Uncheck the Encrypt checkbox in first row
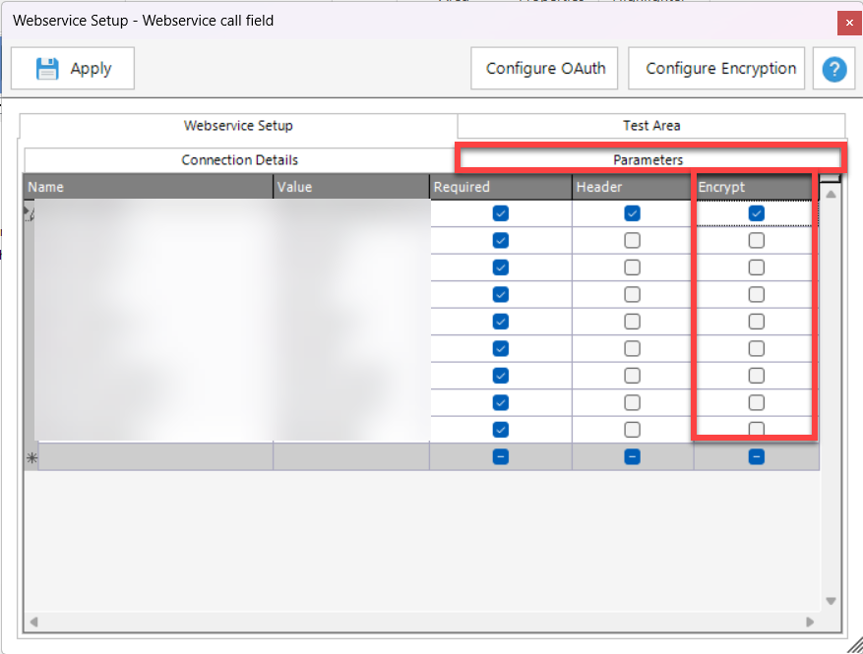The image size is (863, 654). [756, 213]
